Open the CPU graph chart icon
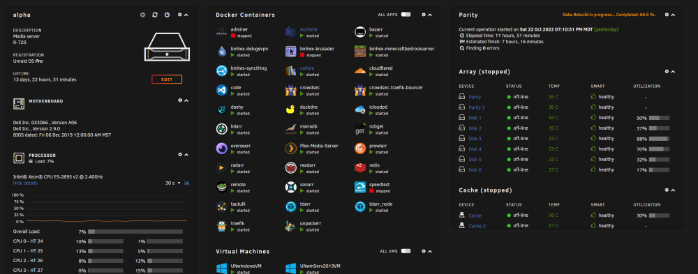 (186, 183)
